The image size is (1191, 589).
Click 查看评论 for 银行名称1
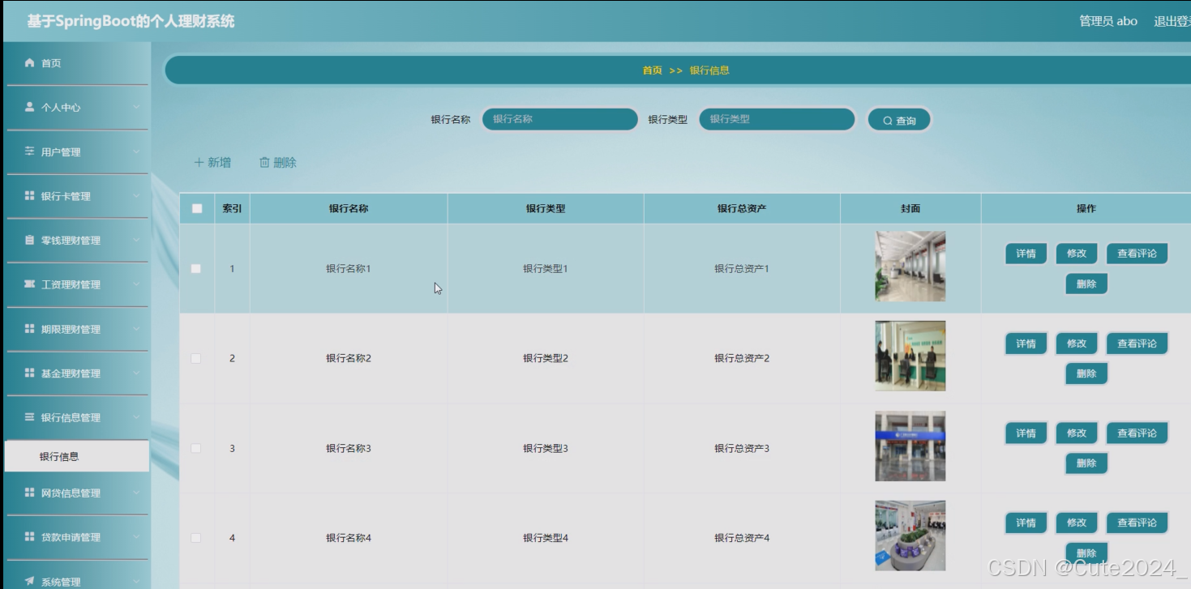(x=1137, y=254)
